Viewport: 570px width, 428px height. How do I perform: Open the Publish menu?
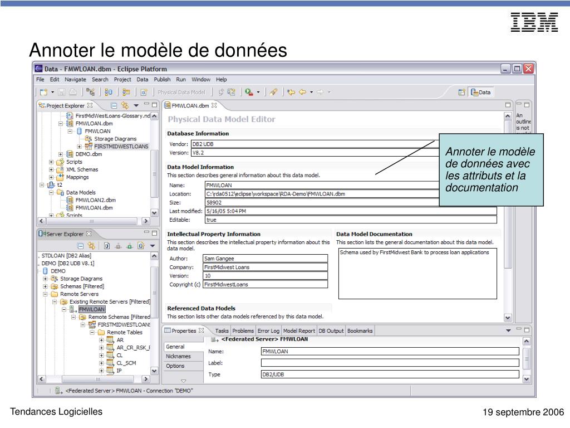click(162, 79)
